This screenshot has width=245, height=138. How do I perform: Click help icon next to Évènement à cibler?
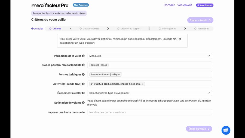(83, 93)
